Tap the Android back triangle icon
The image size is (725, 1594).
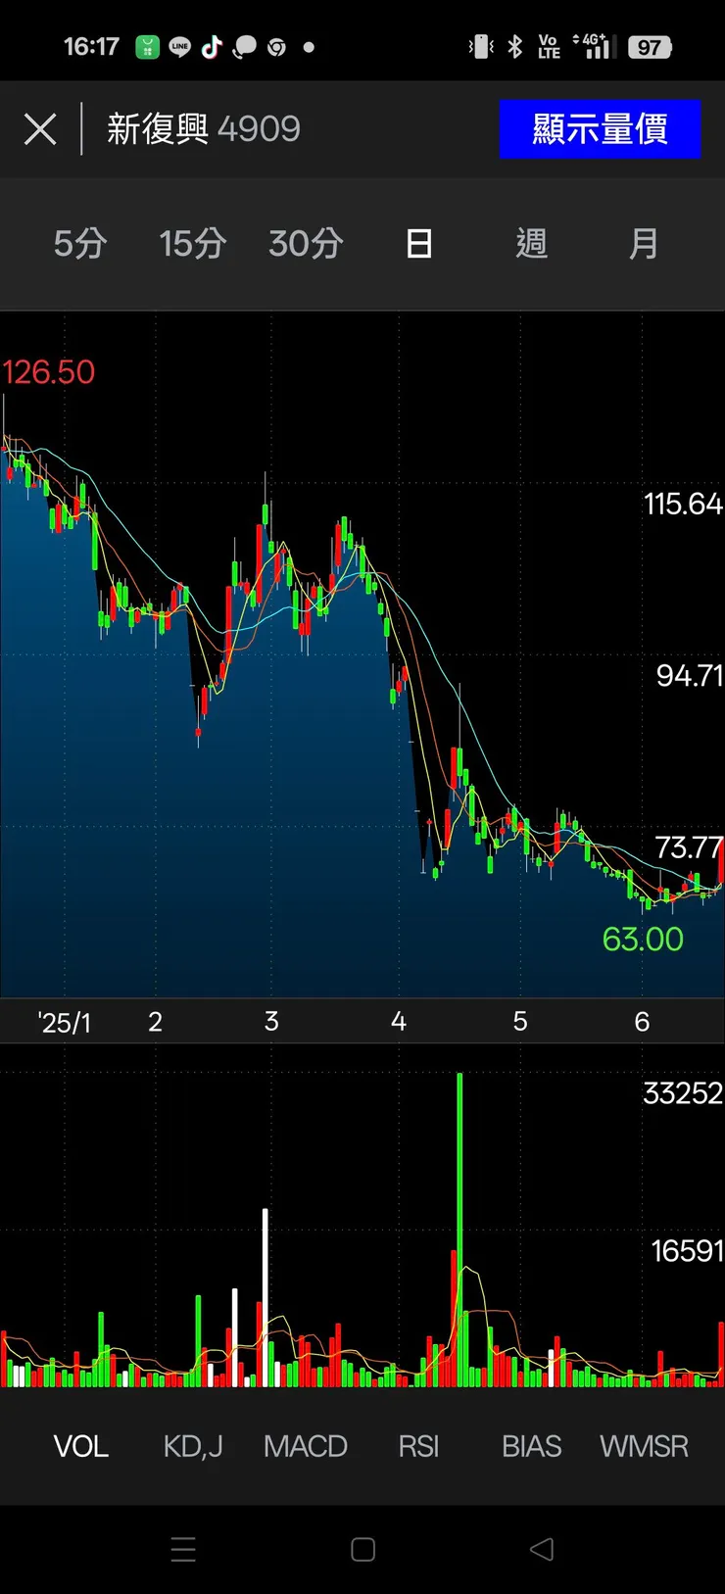click(542, 1549)
